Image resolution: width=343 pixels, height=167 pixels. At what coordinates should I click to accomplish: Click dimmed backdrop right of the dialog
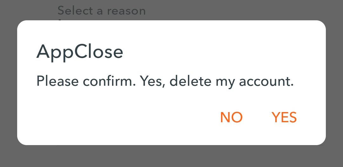pos(334,83)
